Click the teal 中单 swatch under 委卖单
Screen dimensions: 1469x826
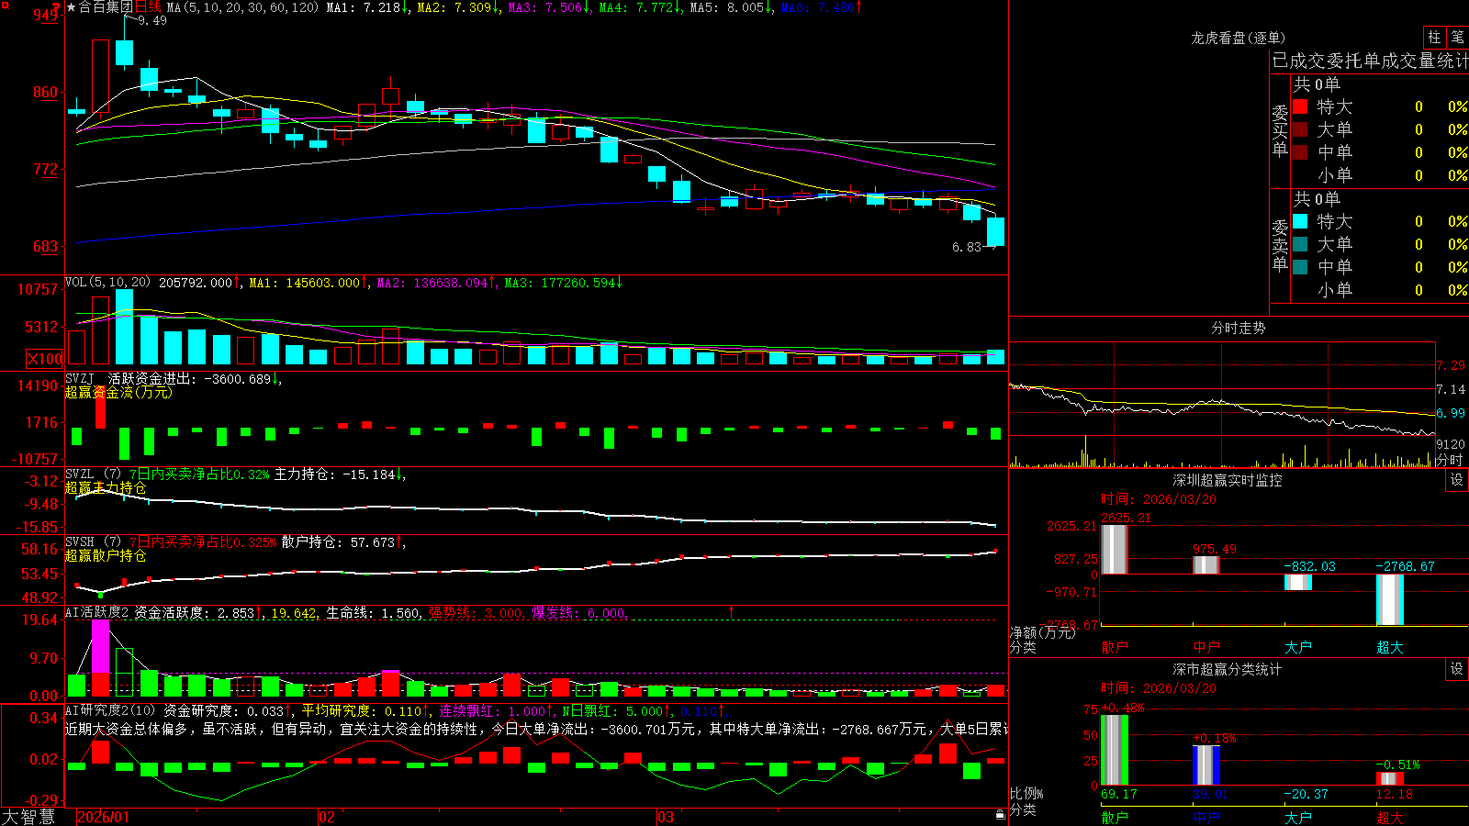(x=1300, y=267)
